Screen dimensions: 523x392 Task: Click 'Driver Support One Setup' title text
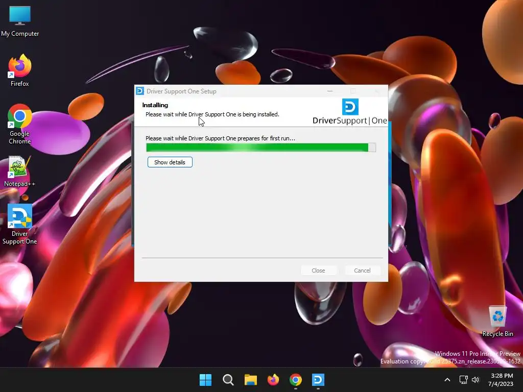pyautogui.click(x=181, y=91)
